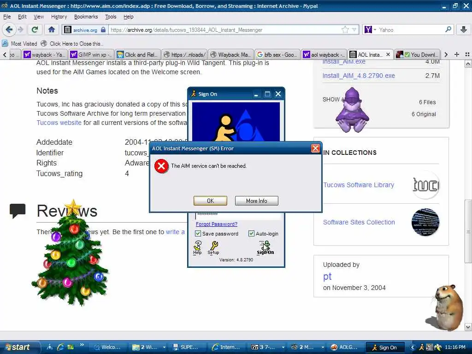Click More Info in the AIM Error dialog
The height and width of the screenshot is (354, 472).
[x=256, y=201]
